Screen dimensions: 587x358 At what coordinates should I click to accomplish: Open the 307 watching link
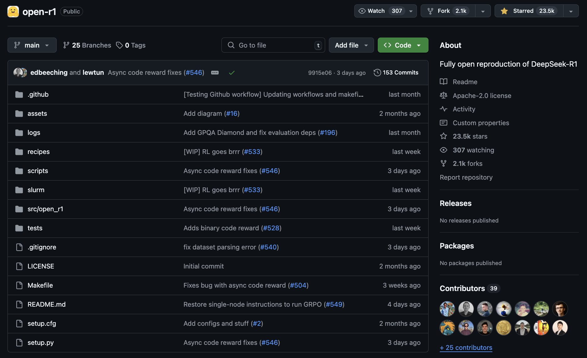(473, 150)
